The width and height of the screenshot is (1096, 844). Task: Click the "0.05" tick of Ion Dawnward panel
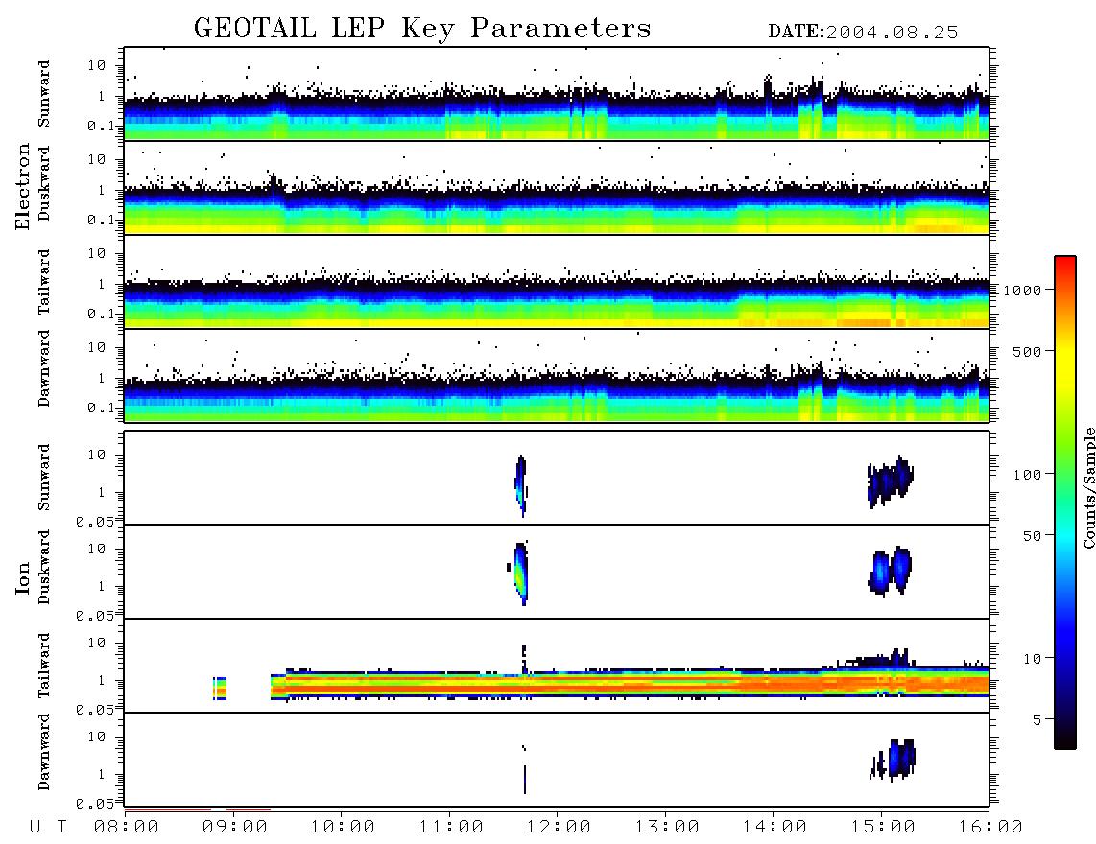pyautogui.click(x=95, y=804)
